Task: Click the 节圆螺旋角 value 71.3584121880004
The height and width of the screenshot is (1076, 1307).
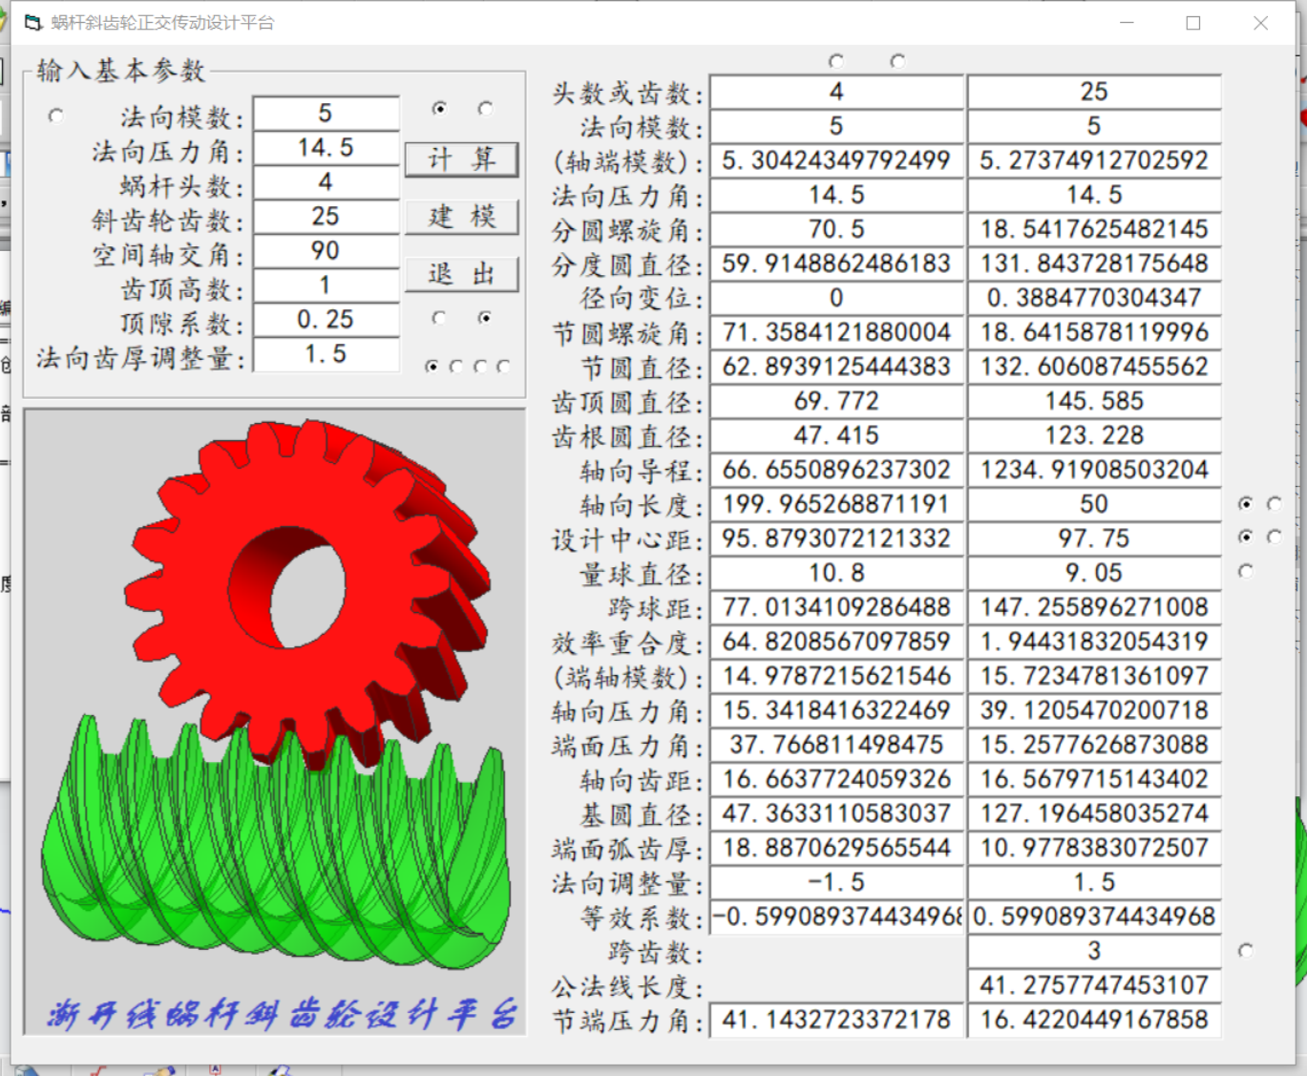Action: point(836,332)
